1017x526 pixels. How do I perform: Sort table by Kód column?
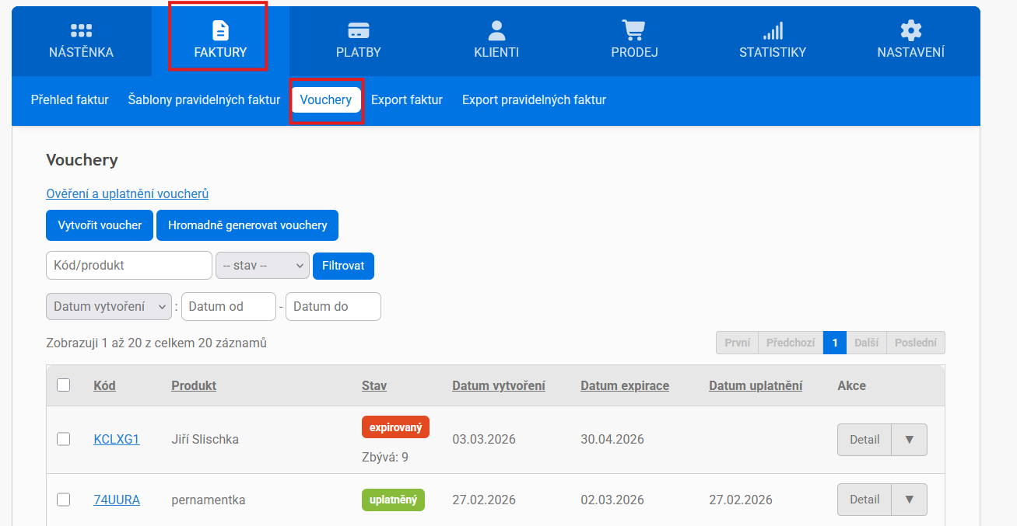pyautogui.click(x=104, y=385)
